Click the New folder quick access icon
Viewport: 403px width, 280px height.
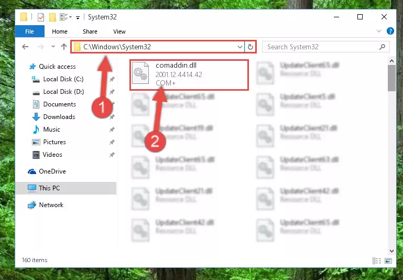pos(52,17)
